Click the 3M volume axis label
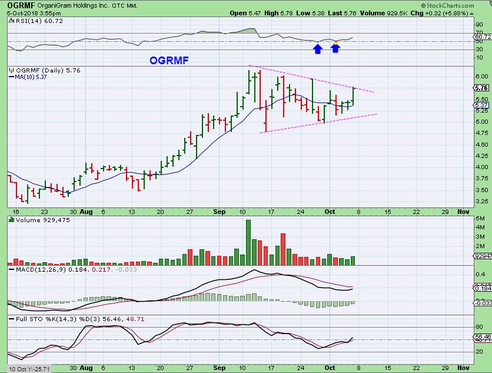This screenshot has width=492, height=373. (480, 237)
